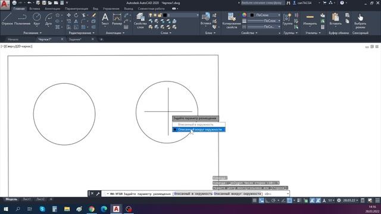Image resolution: width=381 pixels, height=214 pixels.
Task: Click the black layer color swatch
Action: (x=165, y=15)
